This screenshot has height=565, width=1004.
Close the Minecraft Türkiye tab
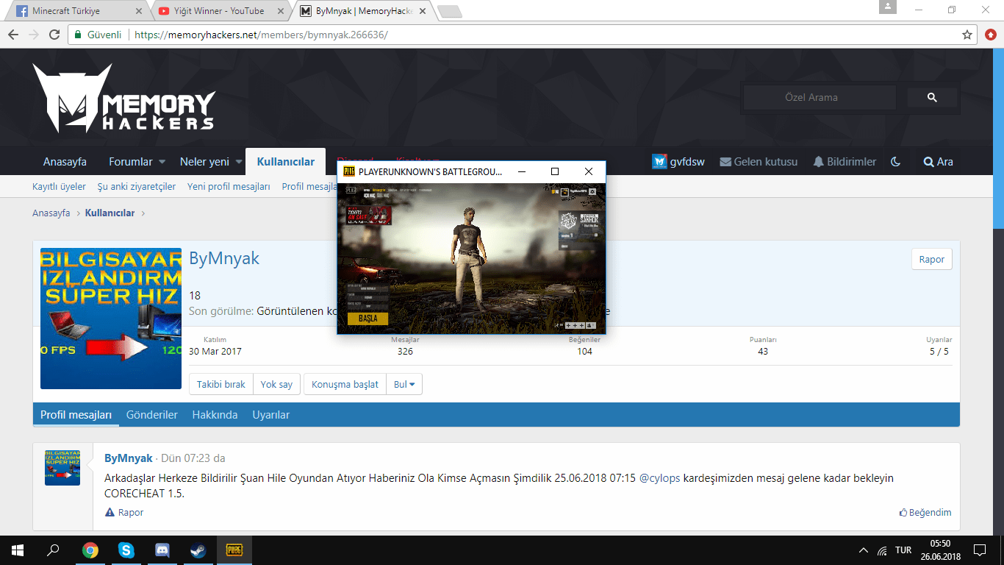140,11
